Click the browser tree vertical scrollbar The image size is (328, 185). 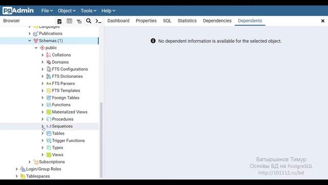101,140
